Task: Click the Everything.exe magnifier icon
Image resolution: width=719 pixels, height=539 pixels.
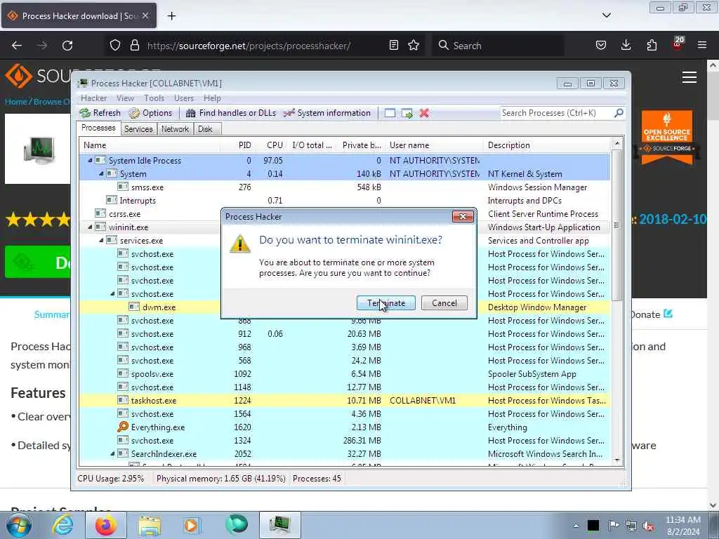Action: point(122,427)
